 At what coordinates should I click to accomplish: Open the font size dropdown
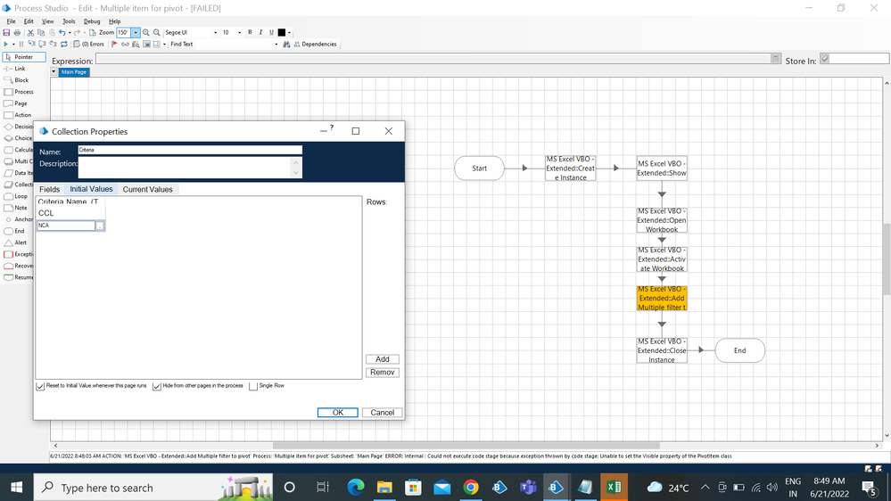[x=239, y=33]
